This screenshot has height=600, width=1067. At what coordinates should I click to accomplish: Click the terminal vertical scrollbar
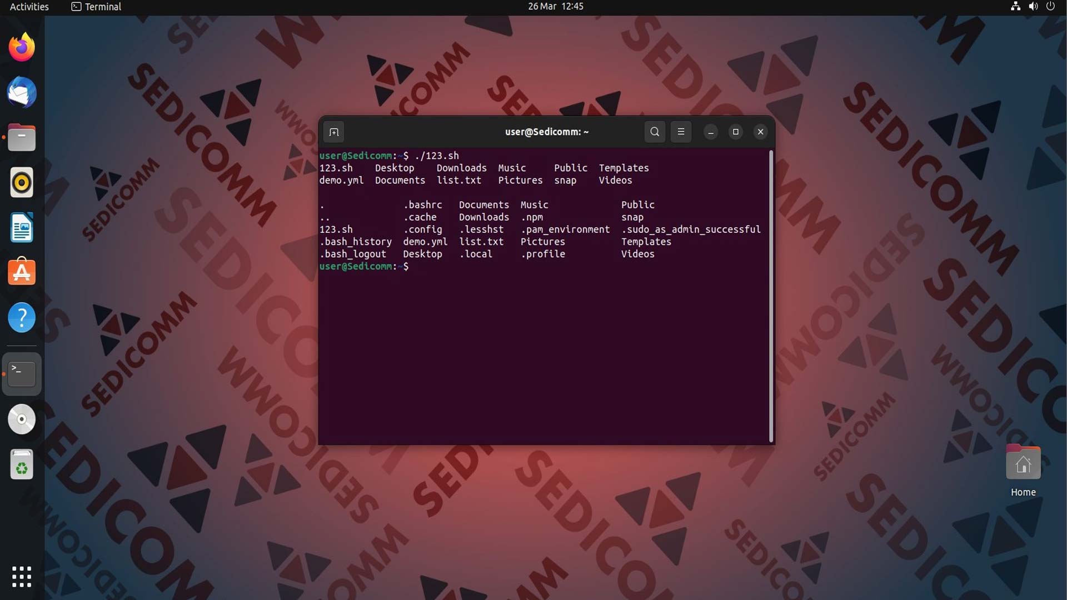click(771, 296)
